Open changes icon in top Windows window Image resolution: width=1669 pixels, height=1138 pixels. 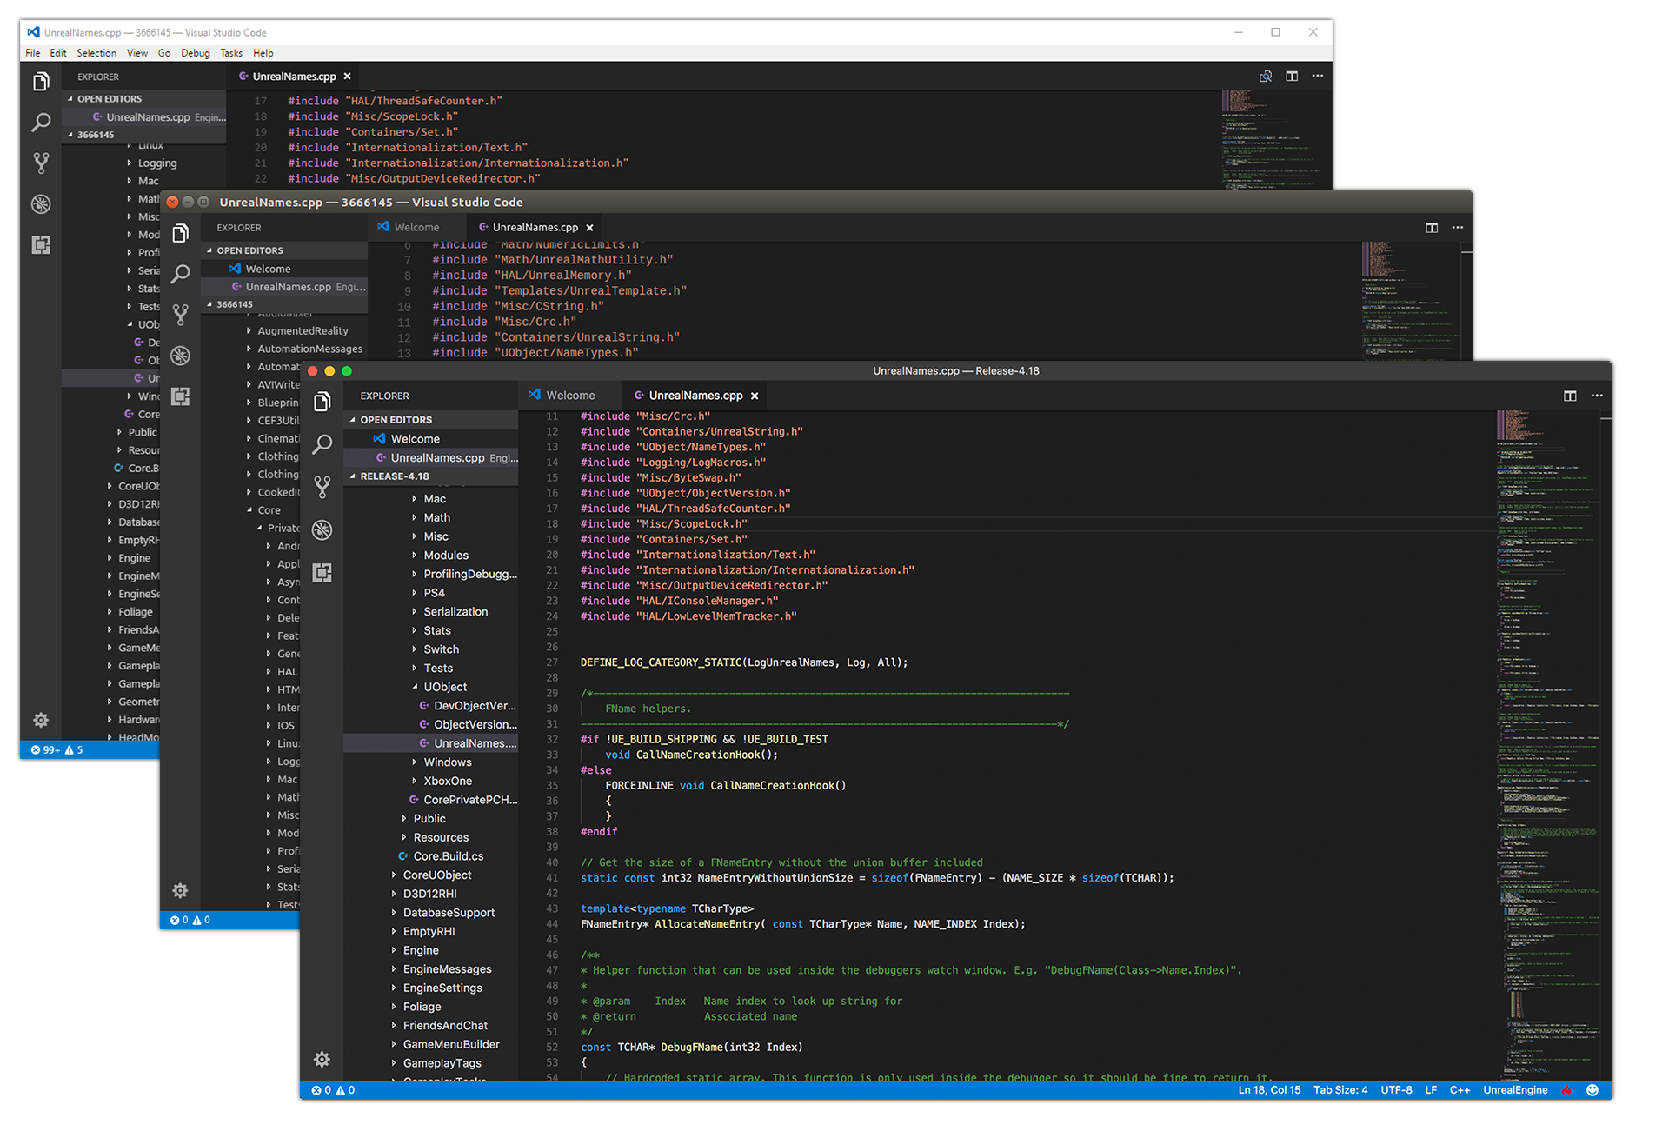(x=1266, y=77)
